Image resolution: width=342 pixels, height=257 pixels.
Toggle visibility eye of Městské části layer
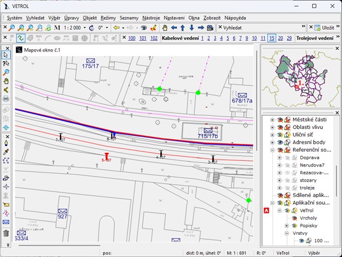(279, 119)
